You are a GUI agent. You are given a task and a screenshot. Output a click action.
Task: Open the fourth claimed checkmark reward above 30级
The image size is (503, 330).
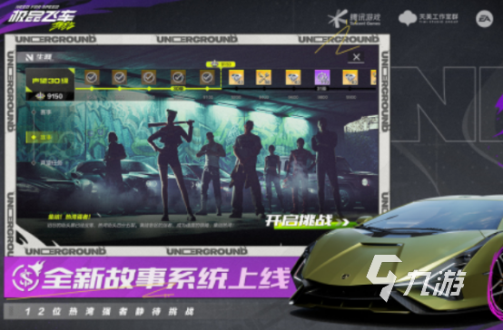tap(178, 77)
